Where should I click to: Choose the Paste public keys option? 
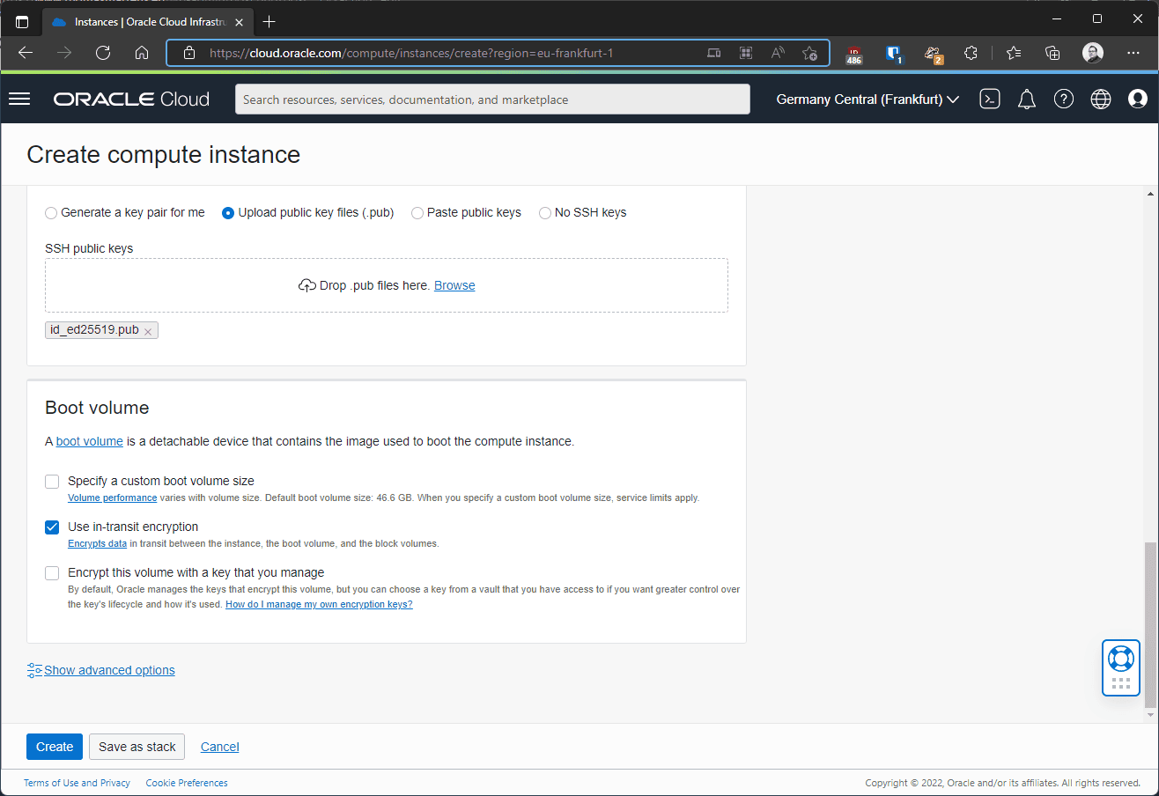(x=417, y=213)
